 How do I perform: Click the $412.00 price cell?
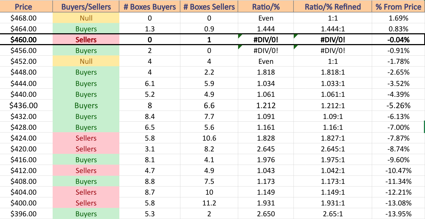(x=26, y=170)
